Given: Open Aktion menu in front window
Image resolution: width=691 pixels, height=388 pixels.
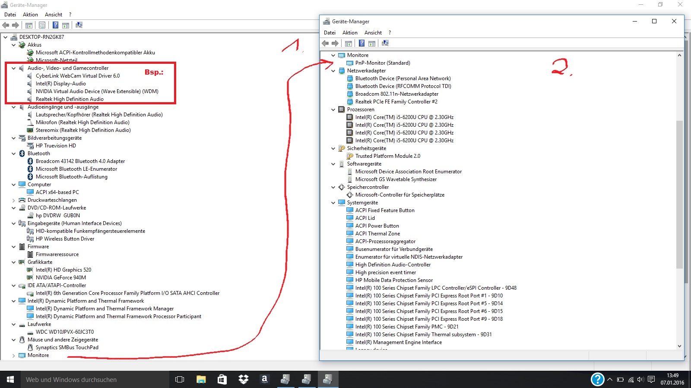Looking at the screenshot, I should coord(350,33).
